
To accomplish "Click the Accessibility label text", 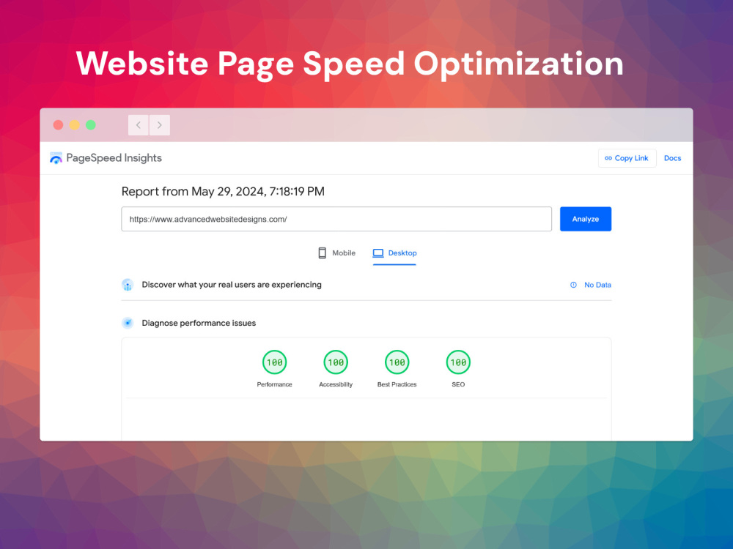I will coord(336,384).
